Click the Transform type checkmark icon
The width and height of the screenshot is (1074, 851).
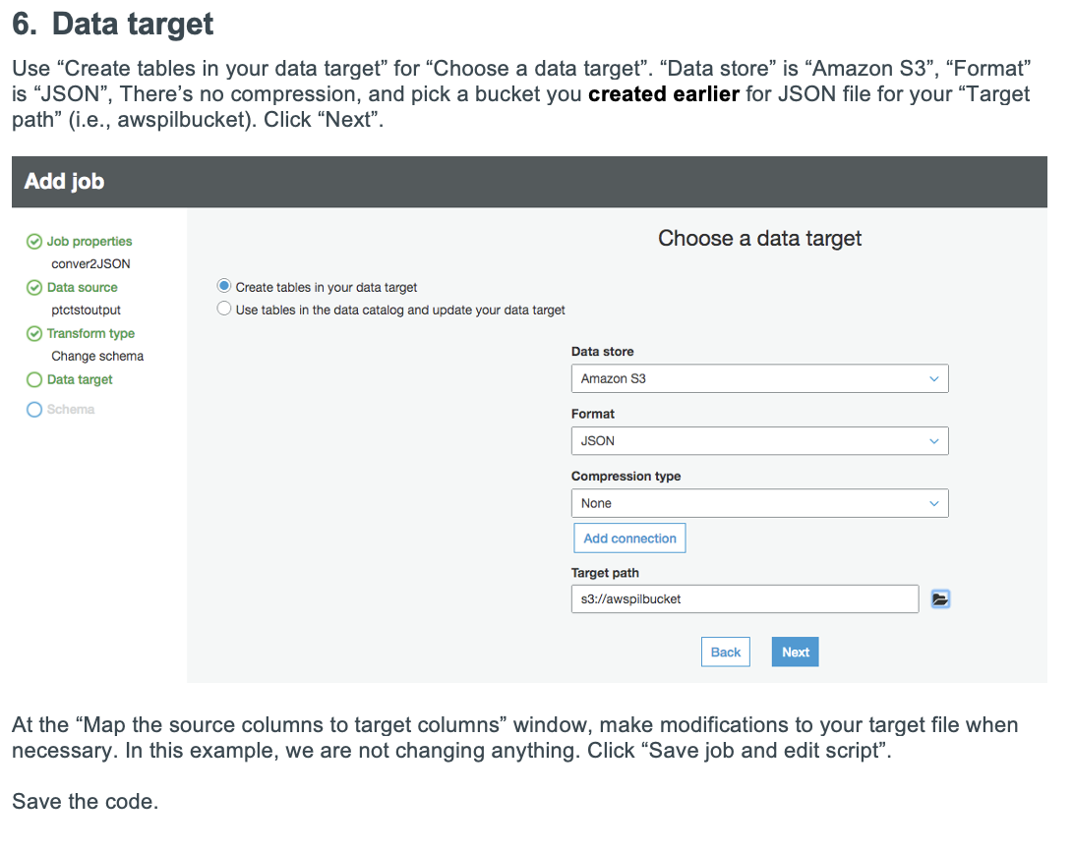pyautogui.click(x=34, y=334)
